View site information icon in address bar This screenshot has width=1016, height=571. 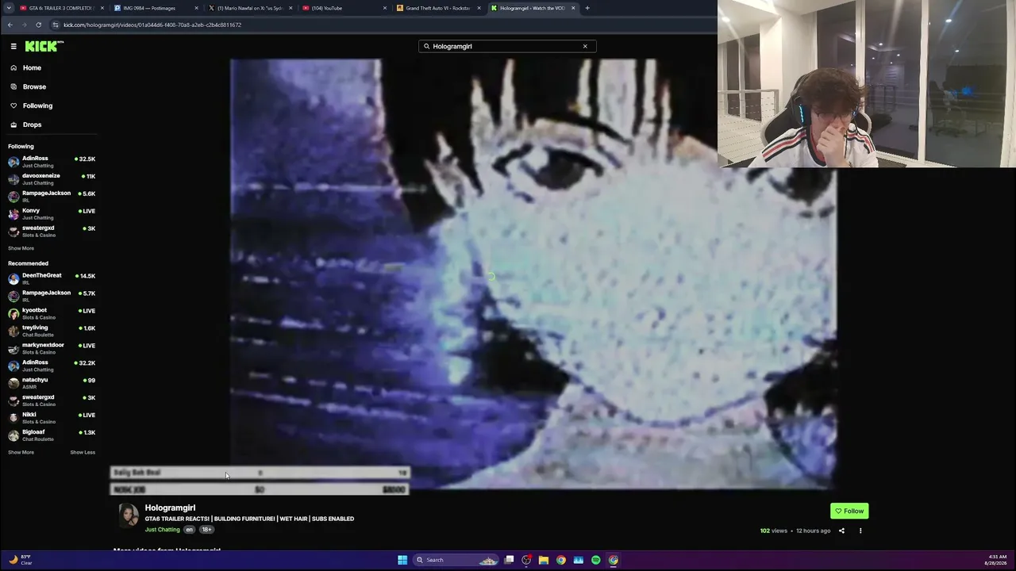pyautogui.click(x=55, y=25)
